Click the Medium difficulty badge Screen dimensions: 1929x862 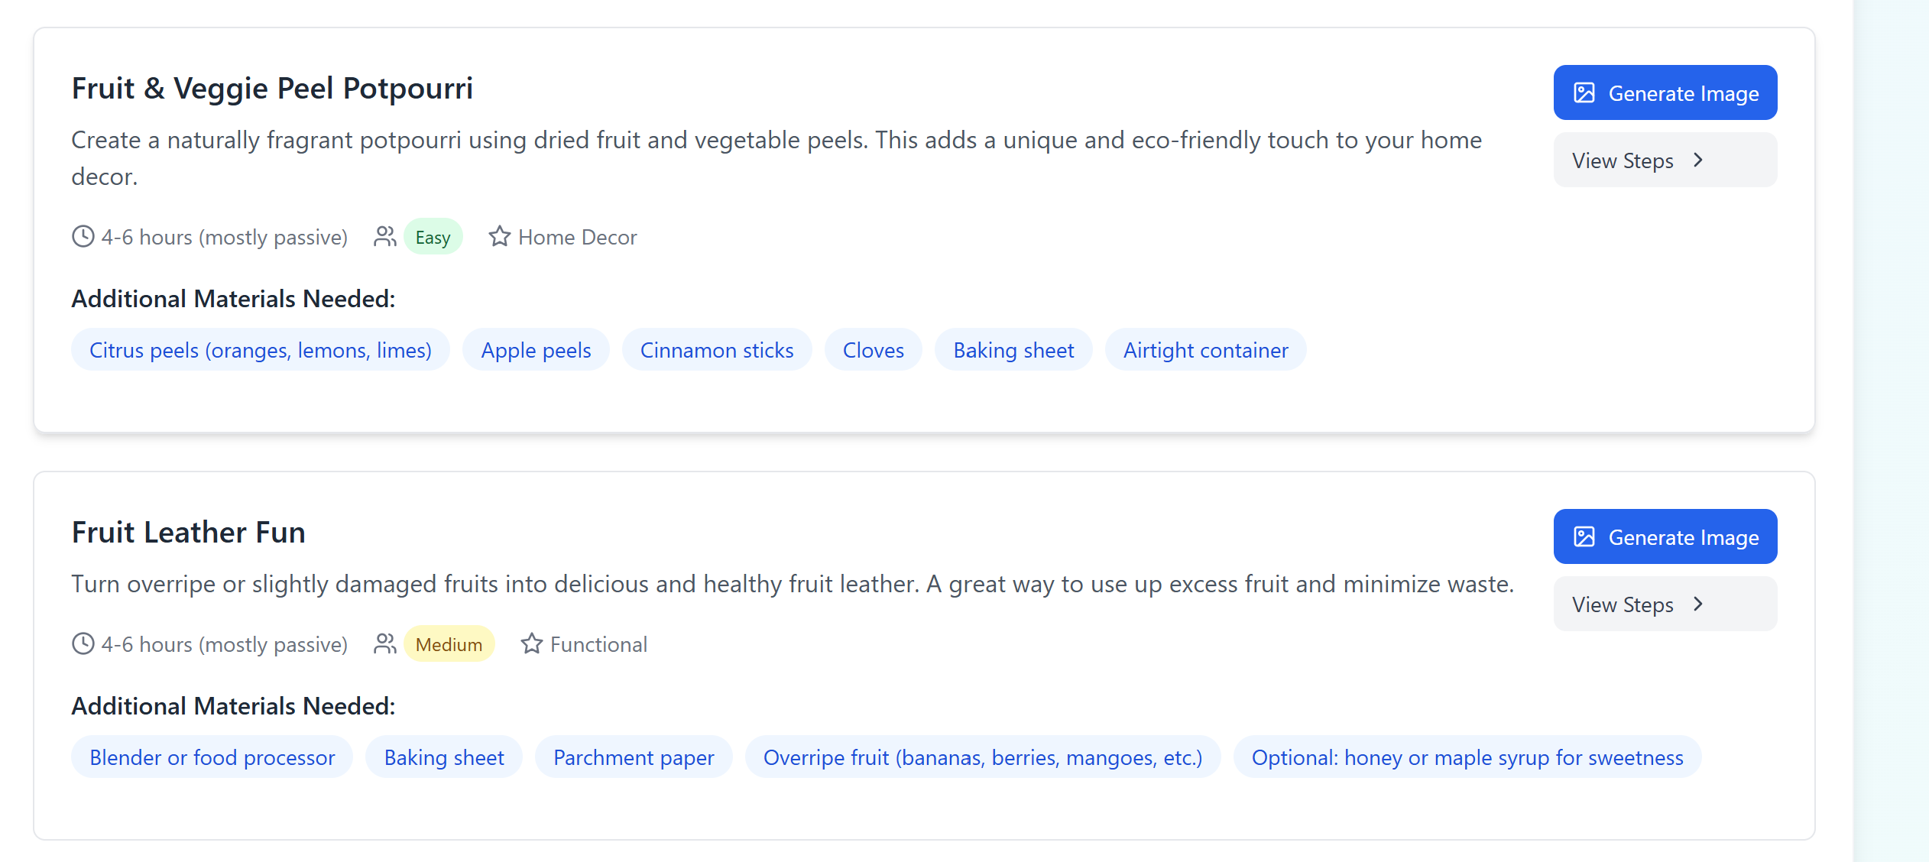(x=449, y=645)
